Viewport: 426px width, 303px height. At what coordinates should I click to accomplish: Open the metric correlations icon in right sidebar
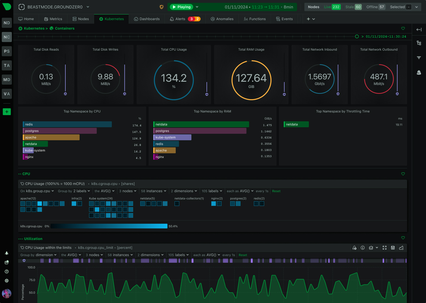pyautogui.click(x=419, y=43)
